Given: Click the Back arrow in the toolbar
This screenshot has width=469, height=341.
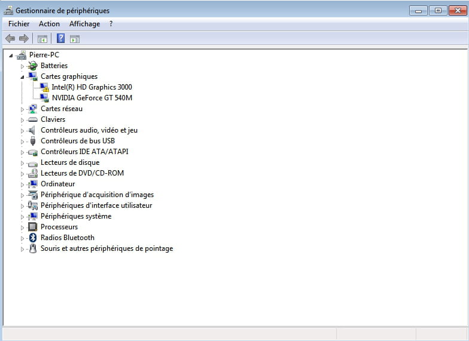Looking at the screenshot, I should pos(10,39).
